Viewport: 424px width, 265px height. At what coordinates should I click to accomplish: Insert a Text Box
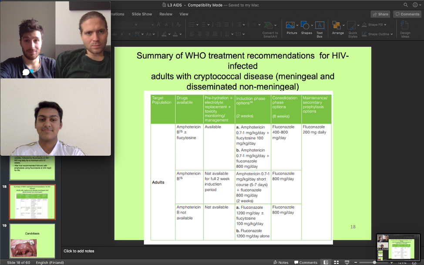[320, 28]
